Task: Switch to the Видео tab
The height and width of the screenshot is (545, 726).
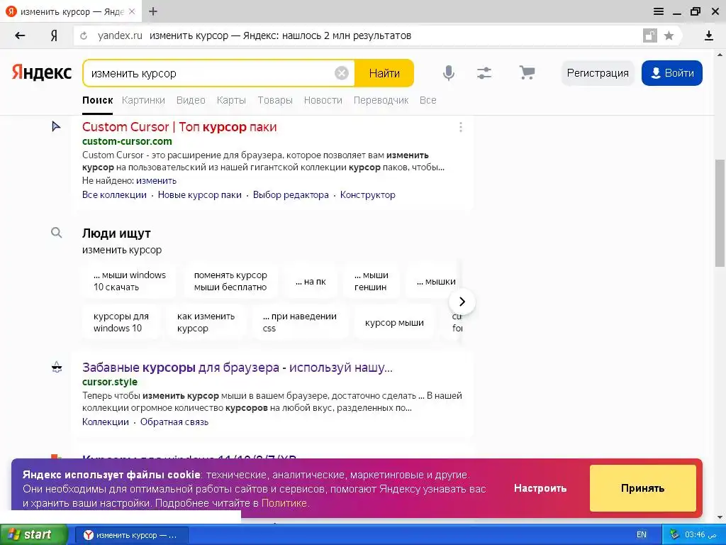Action: pos(191,100)
